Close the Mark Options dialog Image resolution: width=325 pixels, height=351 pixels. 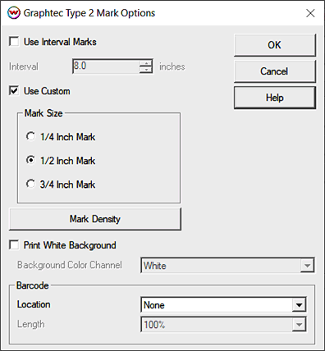click(x=310, y=13)
